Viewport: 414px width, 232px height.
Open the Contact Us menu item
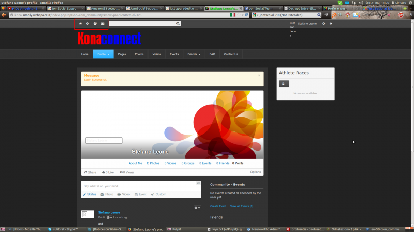tap(231, 54)
